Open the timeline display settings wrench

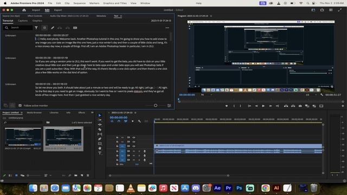(x=139, y=121)
